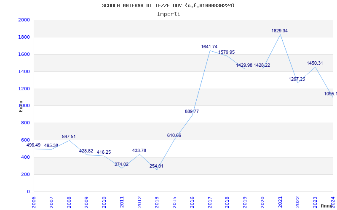Click the 2008 year axis label
The height and width of the screenshot is (210, 337).
pyautogui.click(x=69, y=201)
